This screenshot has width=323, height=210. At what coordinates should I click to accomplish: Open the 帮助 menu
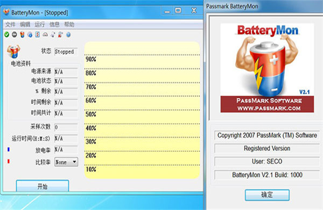coord(69,25)
